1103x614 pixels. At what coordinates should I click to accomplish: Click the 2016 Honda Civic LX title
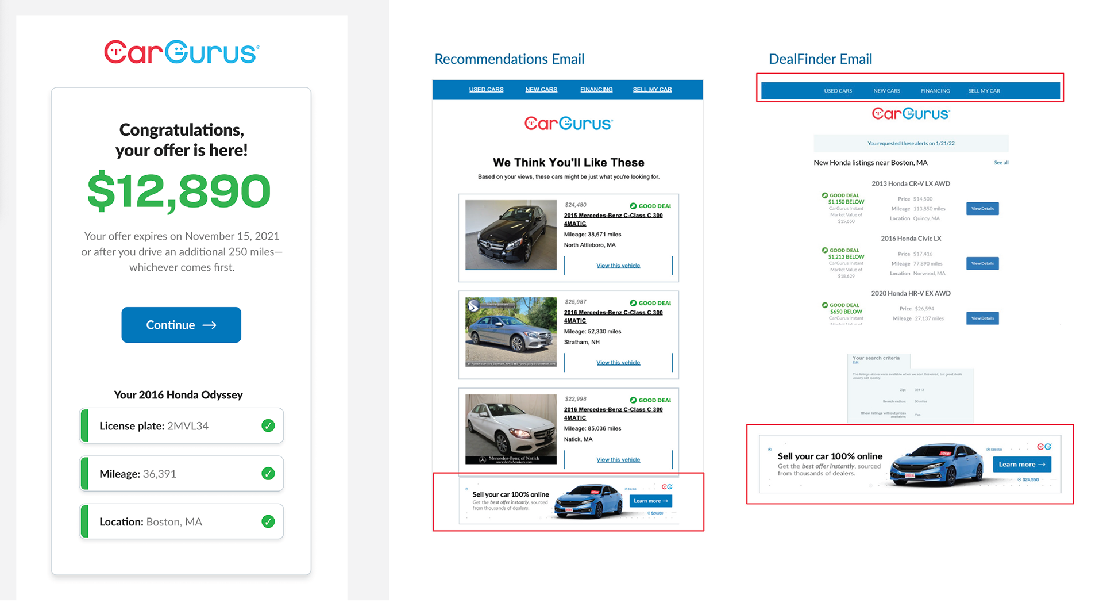coord(911,238)
